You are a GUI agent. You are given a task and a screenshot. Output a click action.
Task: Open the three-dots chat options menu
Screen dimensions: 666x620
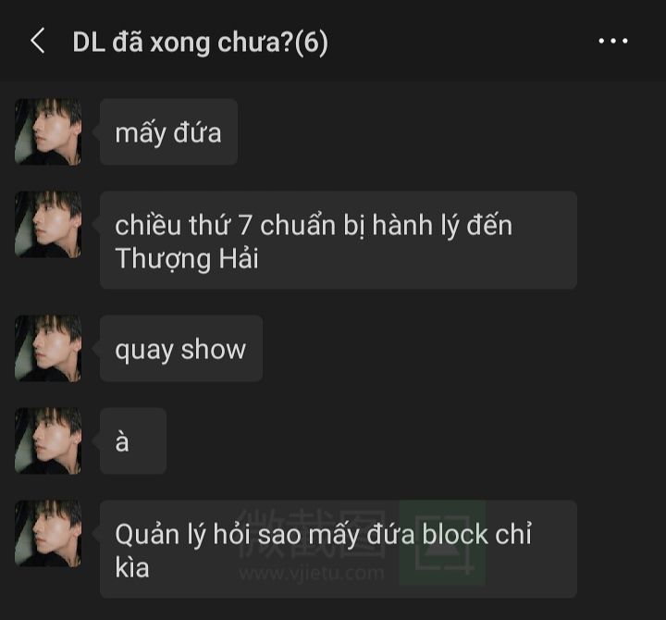coord(613,41)
